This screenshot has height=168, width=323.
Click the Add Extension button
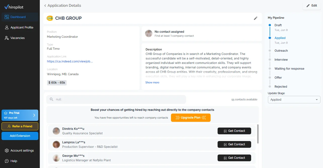pyautogui.click(x=20, y=136)
